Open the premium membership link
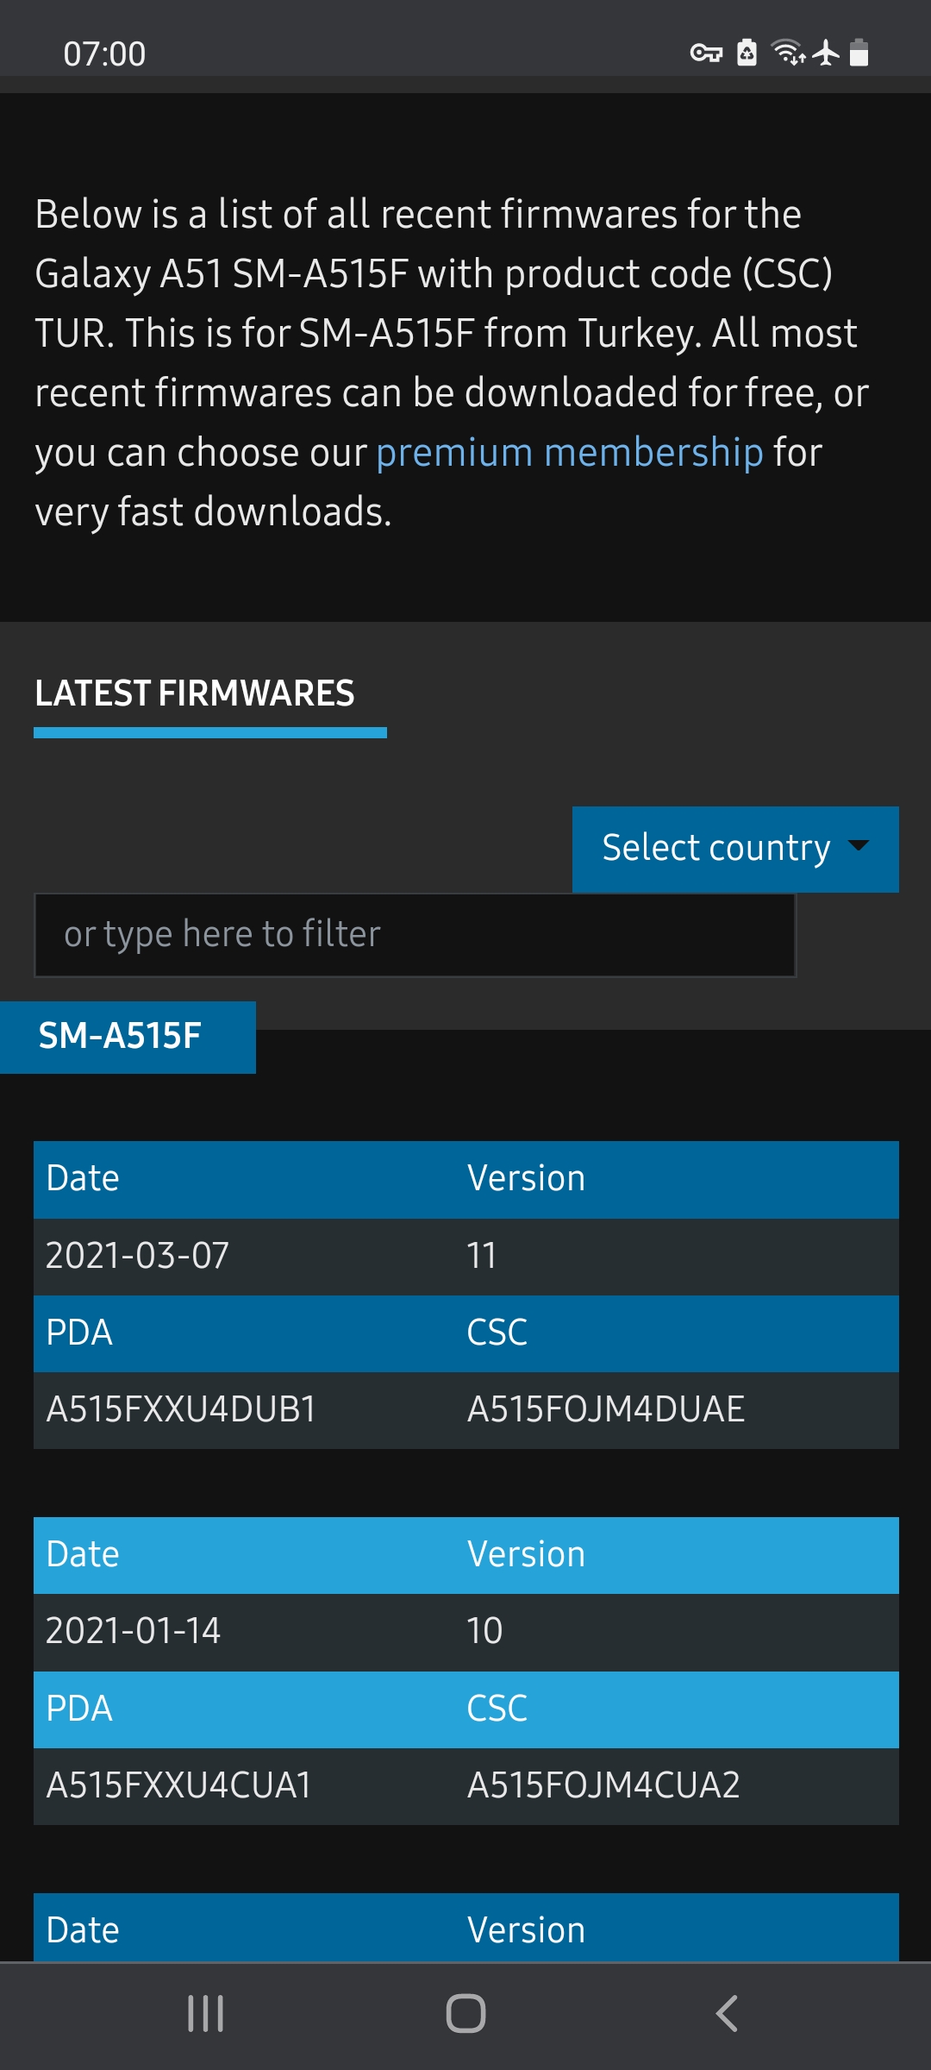 click(570, 453)
